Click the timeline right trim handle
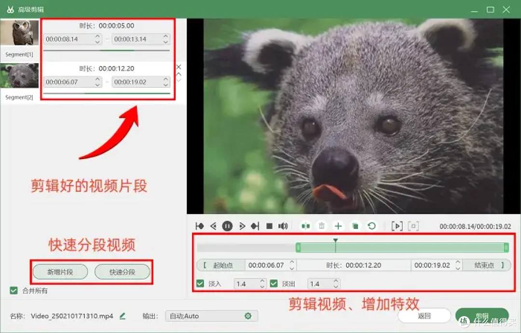Image resolution: width=521 pixels, height=333 pixels. 506,247
